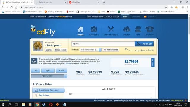190x107 pixels.
Task: Show Total stats button
Action: [61, 70]
